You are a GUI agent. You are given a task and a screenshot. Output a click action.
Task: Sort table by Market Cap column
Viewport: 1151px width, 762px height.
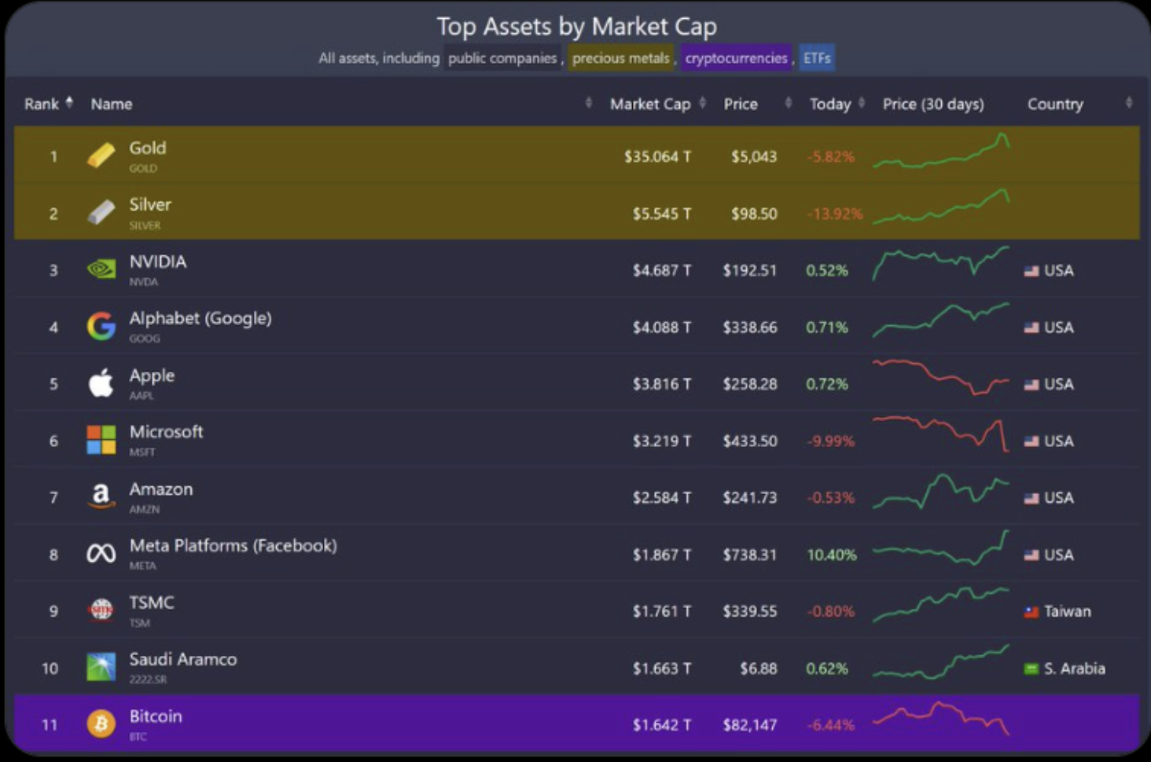657,104
